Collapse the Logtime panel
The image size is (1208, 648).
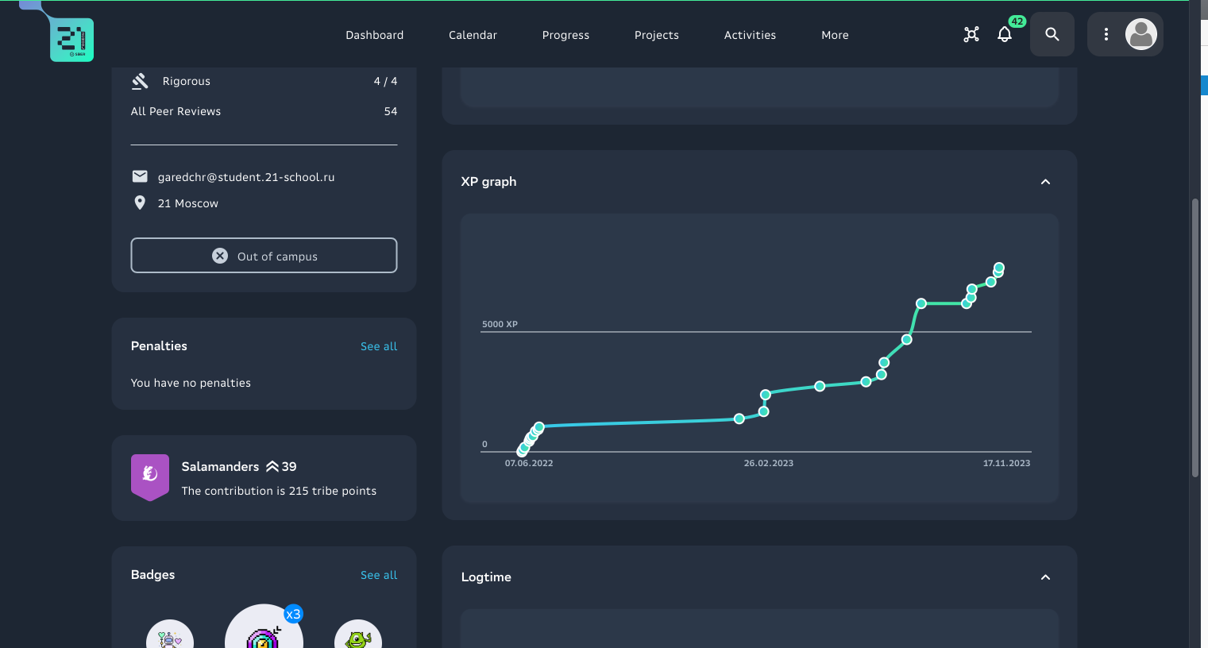[1045, 577]
